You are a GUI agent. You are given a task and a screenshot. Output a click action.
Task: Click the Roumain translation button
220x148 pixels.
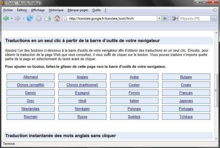[x=31, y=117]
